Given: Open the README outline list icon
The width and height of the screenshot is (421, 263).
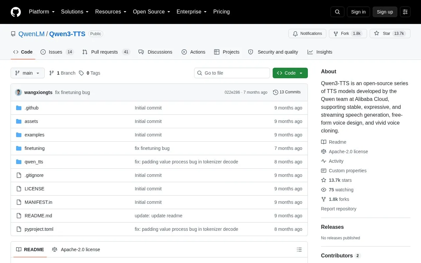Looking at the screenshot, I should [x=299, y=250].
